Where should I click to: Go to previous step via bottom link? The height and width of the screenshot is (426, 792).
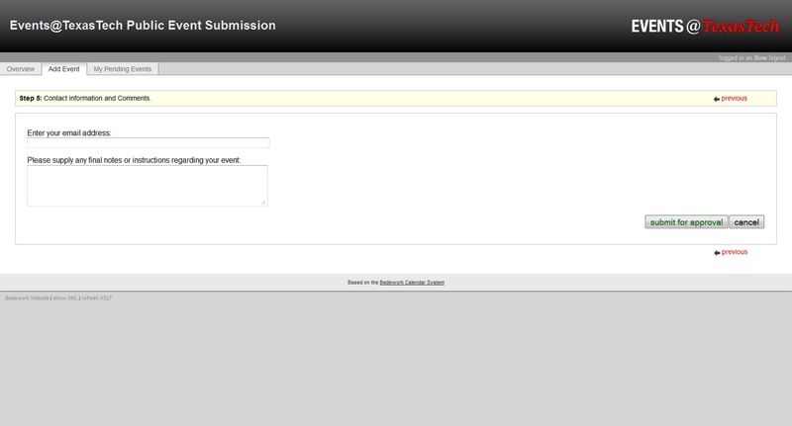click(x=735, y=252)
